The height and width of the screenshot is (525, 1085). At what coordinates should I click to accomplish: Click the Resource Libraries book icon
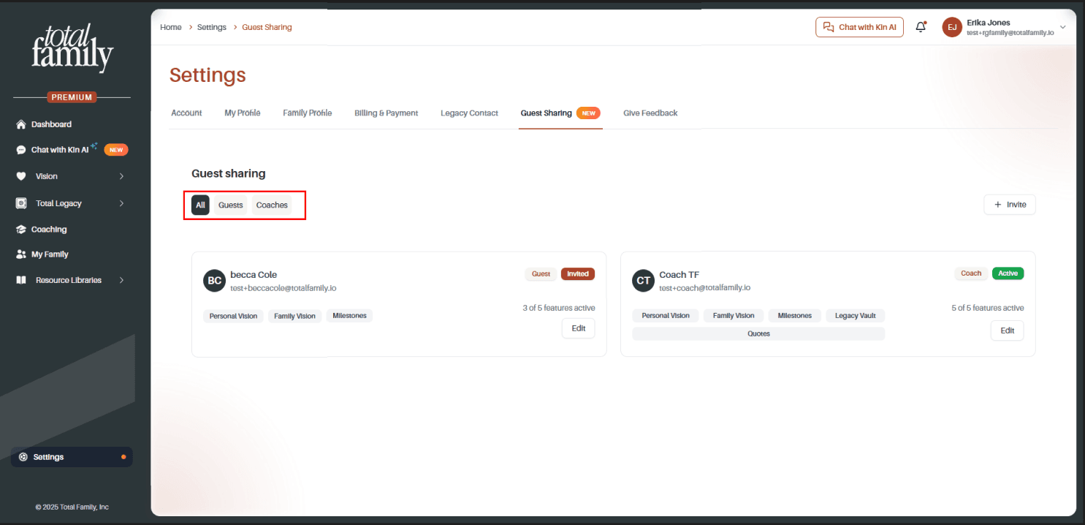pyautogui.click(x=21, y=280)
